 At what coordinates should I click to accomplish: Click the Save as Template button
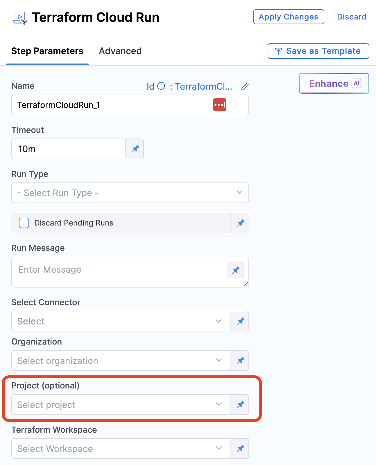318,51
